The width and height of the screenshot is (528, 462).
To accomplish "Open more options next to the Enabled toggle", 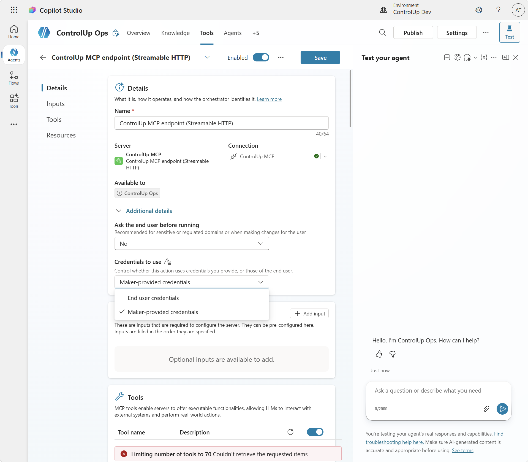I will click(281, 57).
